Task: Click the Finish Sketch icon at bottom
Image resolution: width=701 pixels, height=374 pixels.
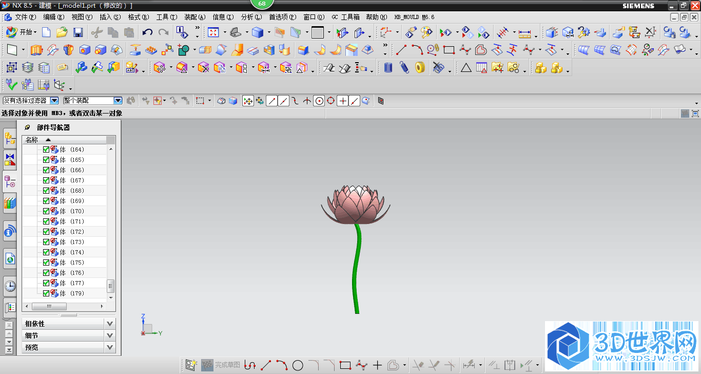Action: 207,365
